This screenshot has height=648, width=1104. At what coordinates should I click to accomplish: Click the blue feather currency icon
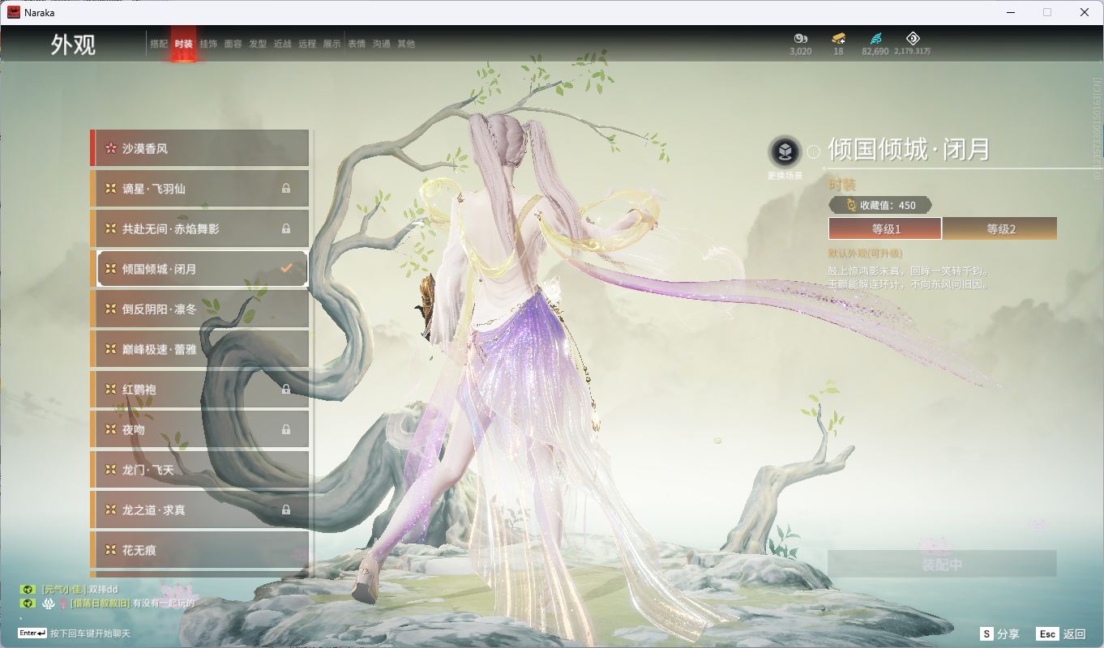point(875,38)
